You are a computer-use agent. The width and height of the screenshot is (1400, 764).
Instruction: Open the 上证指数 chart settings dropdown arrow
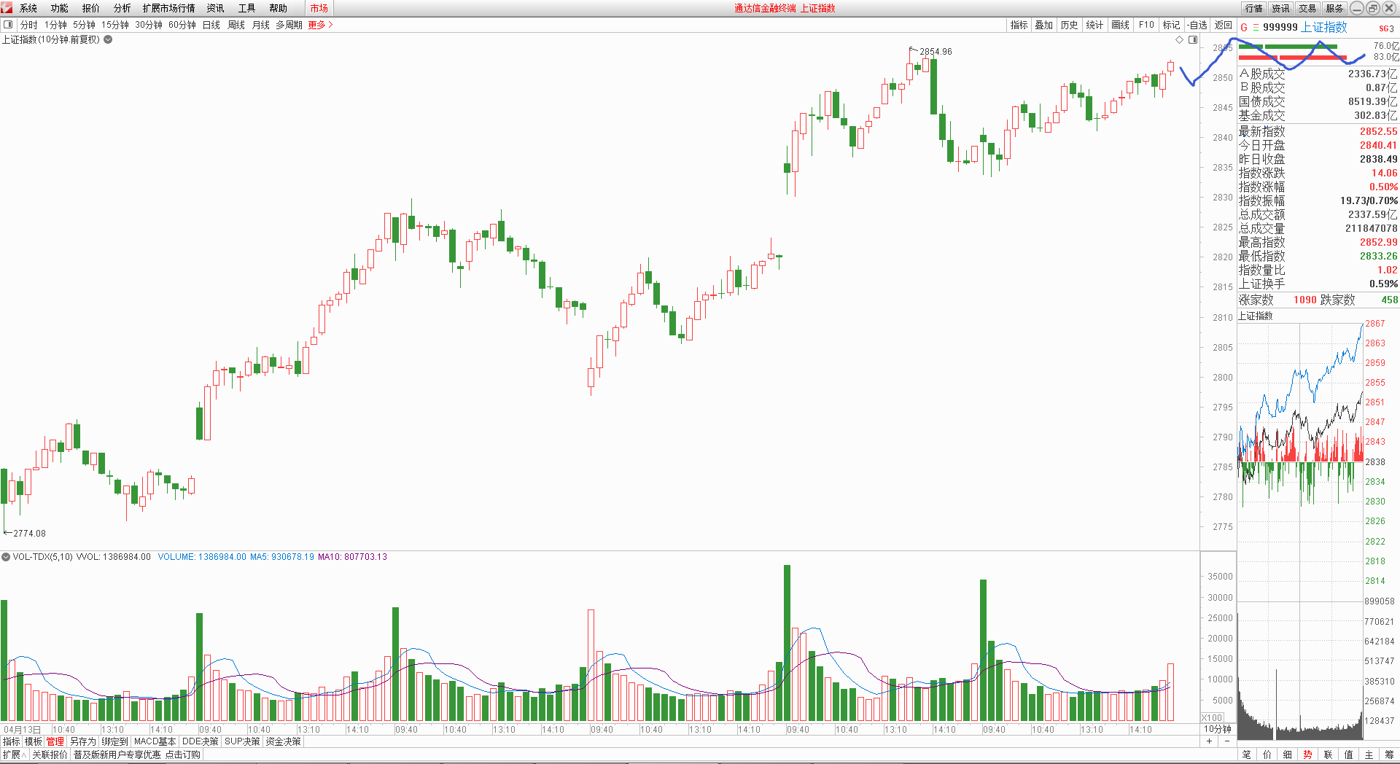(x=108, y=39)
